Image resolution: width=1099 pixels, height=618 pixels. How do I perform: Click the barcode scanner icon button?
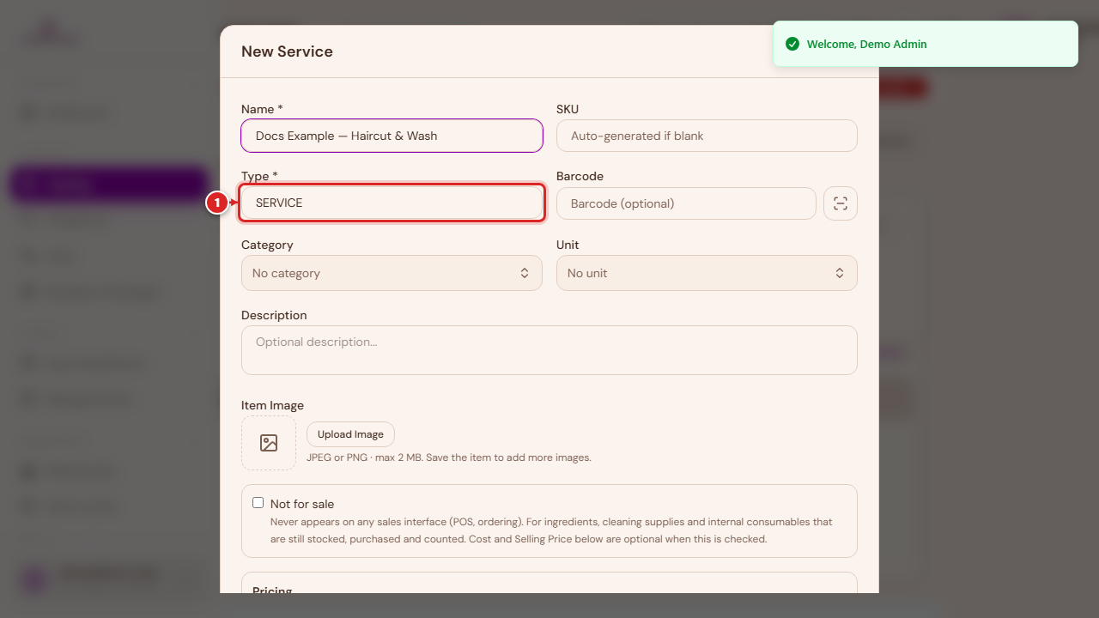840,203
